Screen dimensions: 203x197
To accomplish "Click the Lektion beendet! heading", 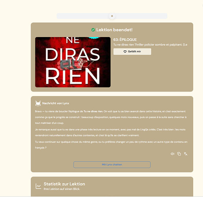I will [x=114, y=30].
